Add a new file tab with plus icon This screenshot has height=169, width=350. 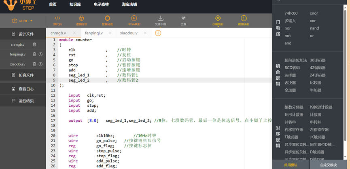(158, 33)
